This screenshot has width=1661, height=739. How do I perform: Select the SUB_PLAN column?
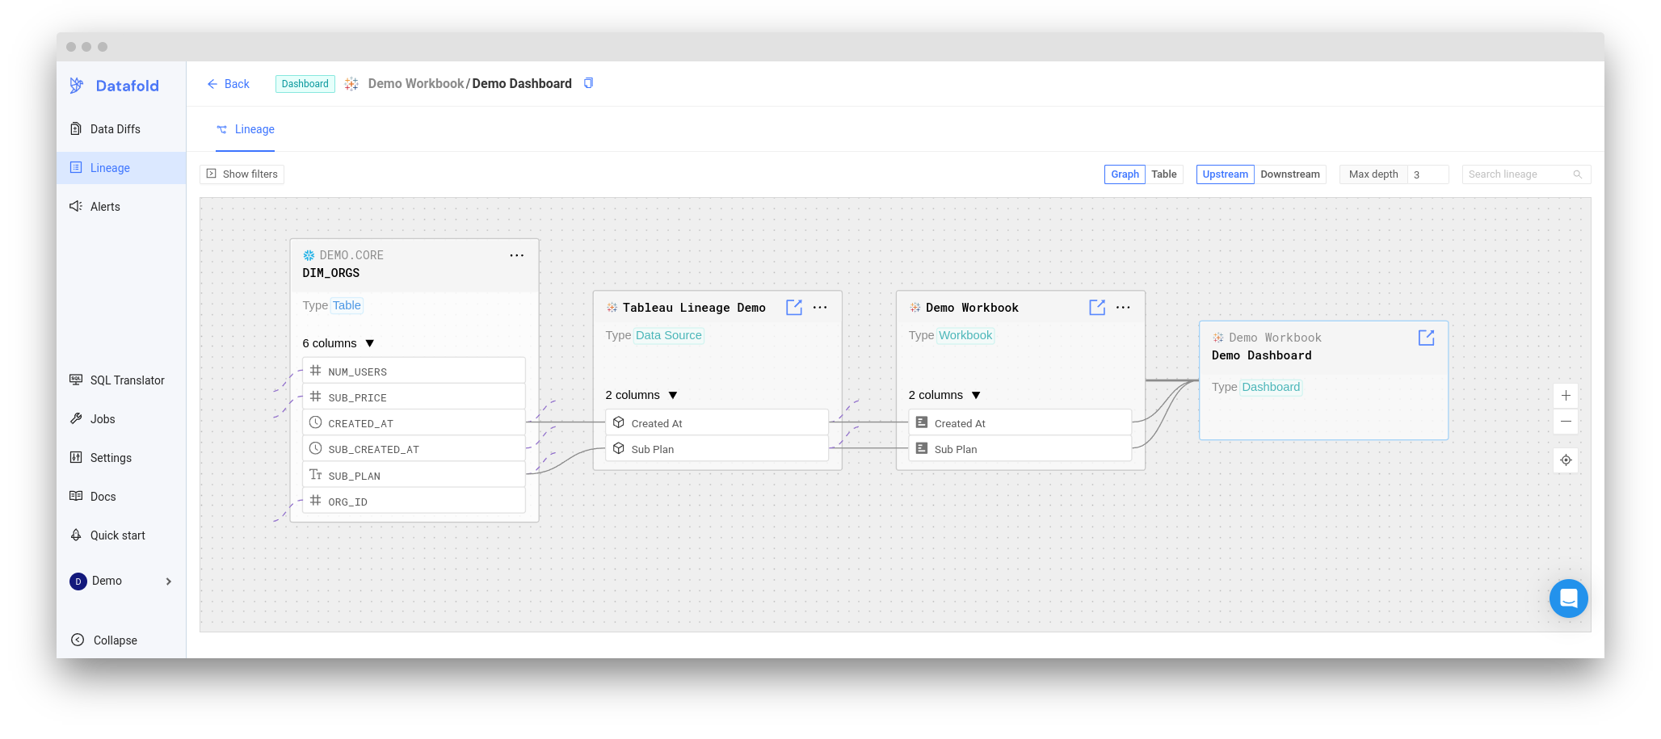[414, 474]
